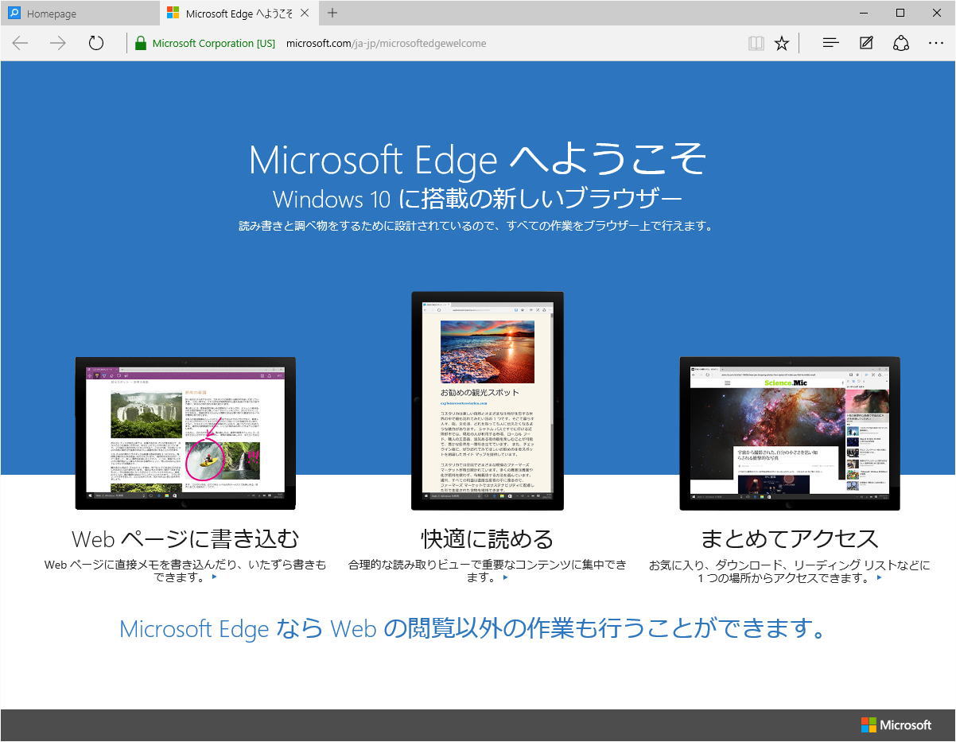
Task: Add page to favorites with the star icon
Action: tap(782, 43)
